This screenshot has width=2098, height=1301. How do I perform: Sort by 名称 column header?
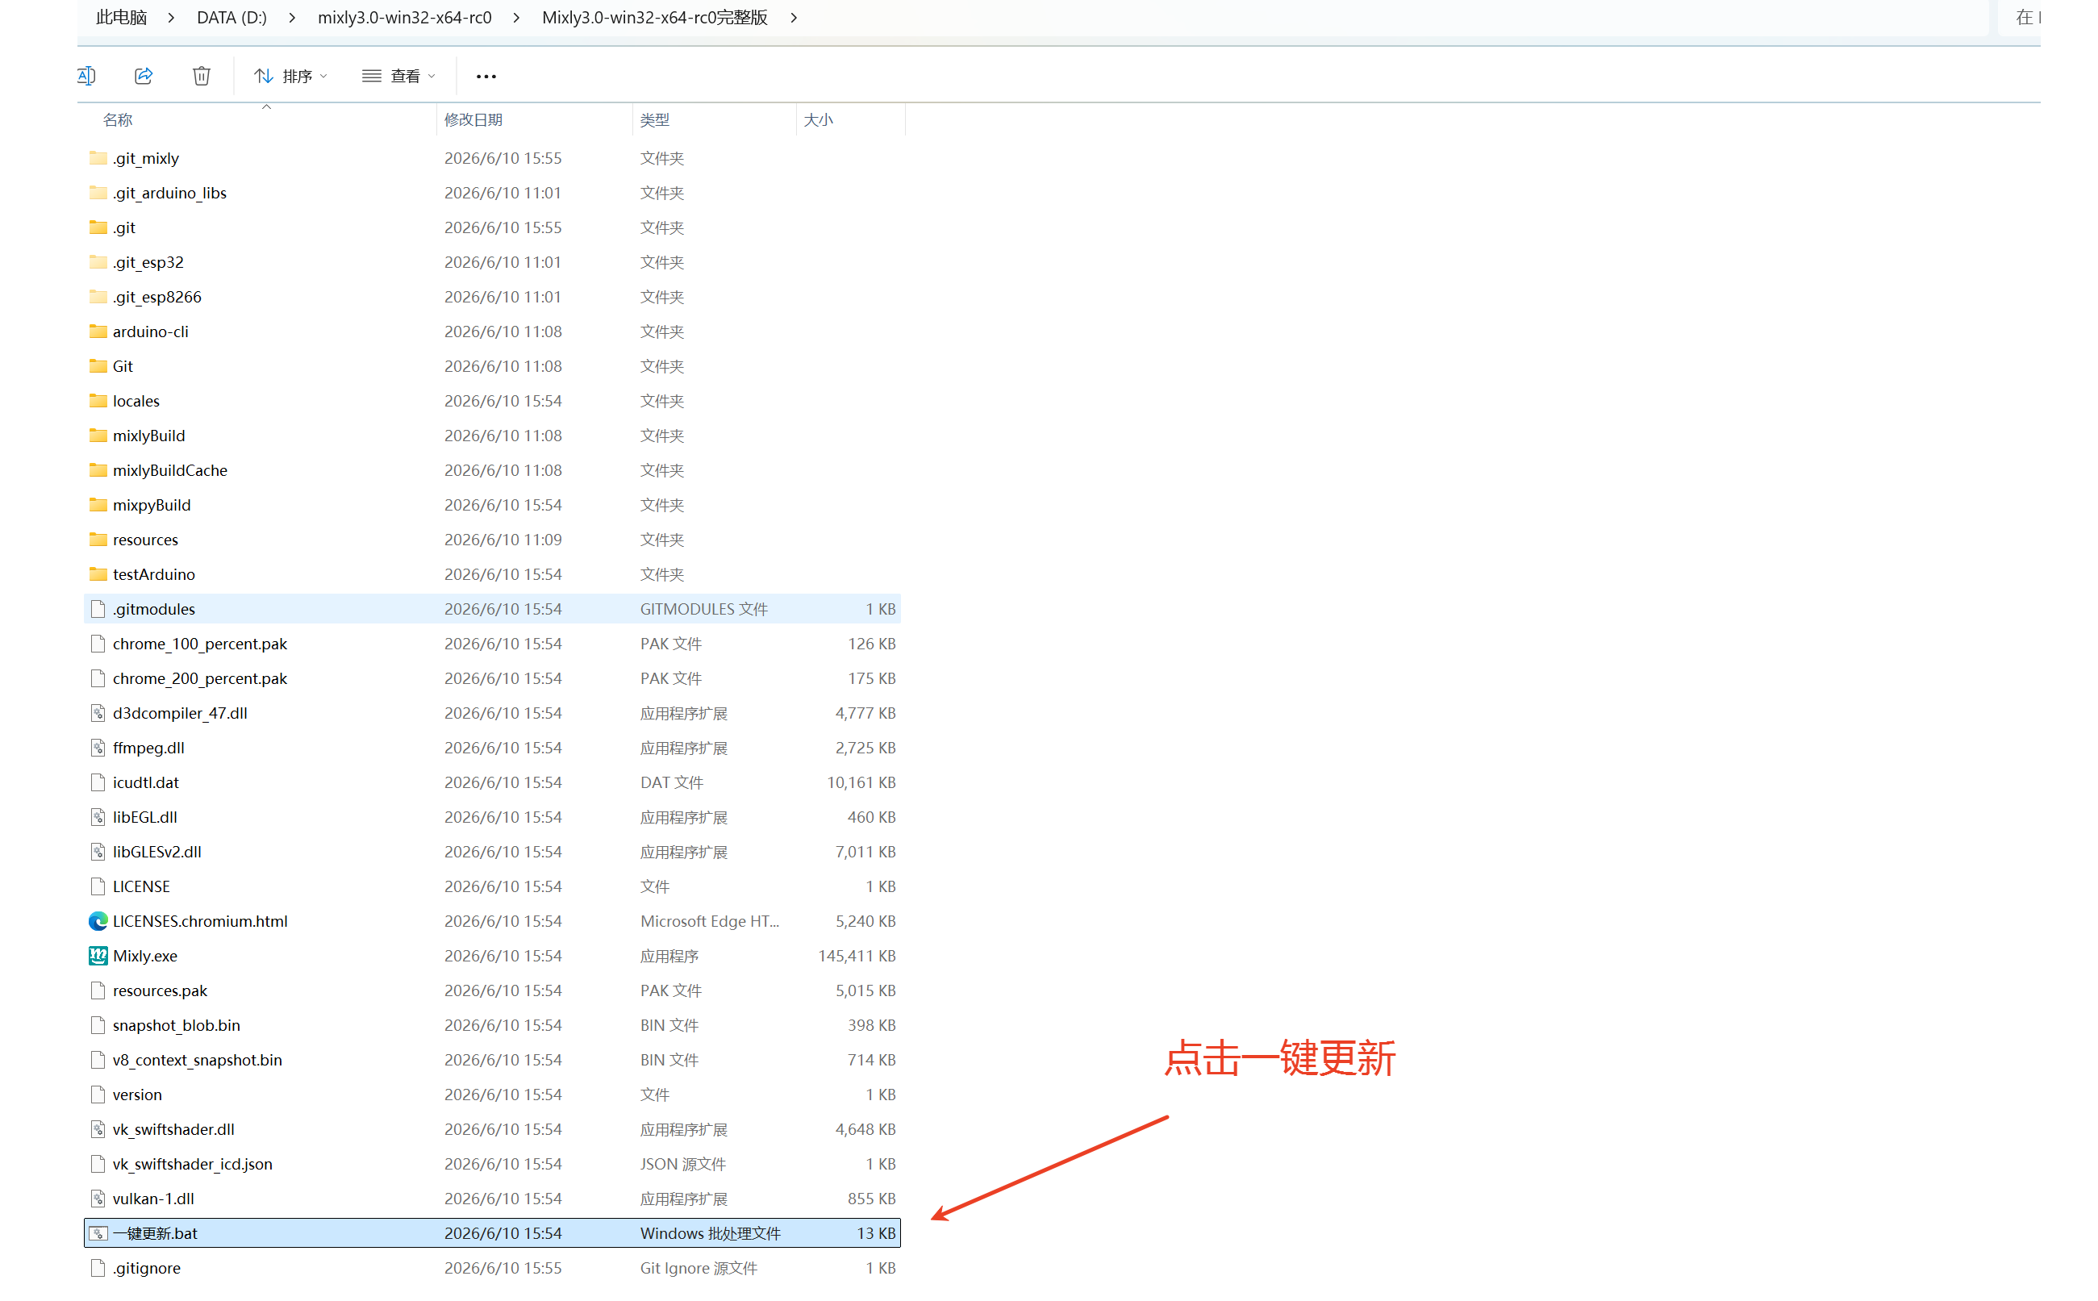click(118, 119)
